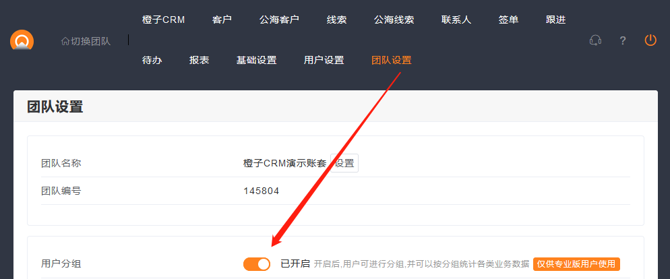Screen dimensions: 670x279
Task: Click the 设置 button beside team name
Action: click(x=344, y=163)
